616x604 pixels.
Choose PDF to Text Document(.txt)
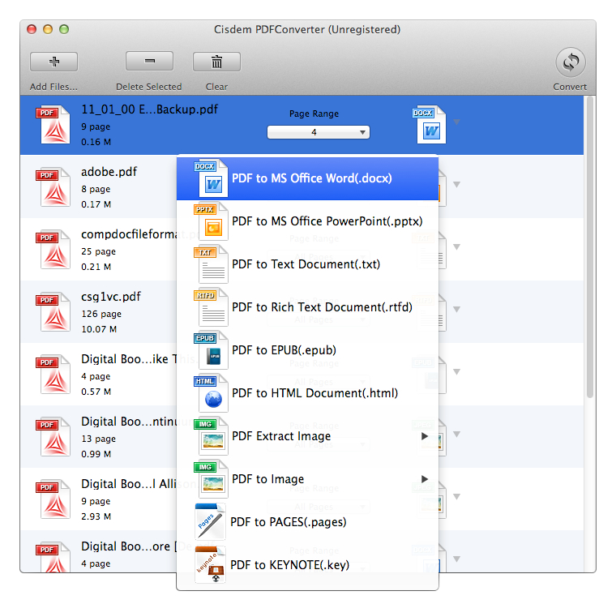307,264
